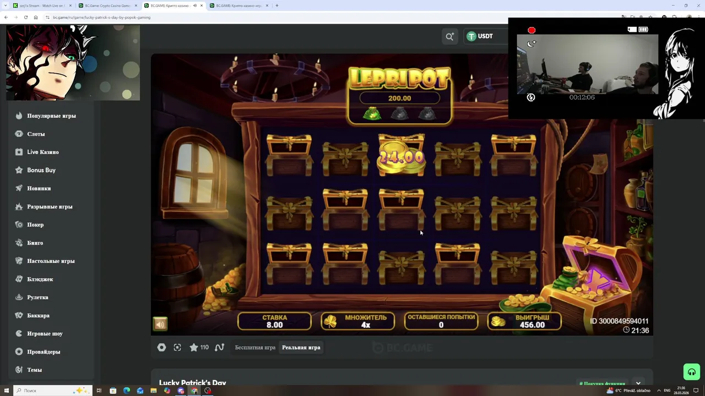Click the opened chest showing 24.00
This screenshot has width=705, height=396.
click(x=401, y=156)
